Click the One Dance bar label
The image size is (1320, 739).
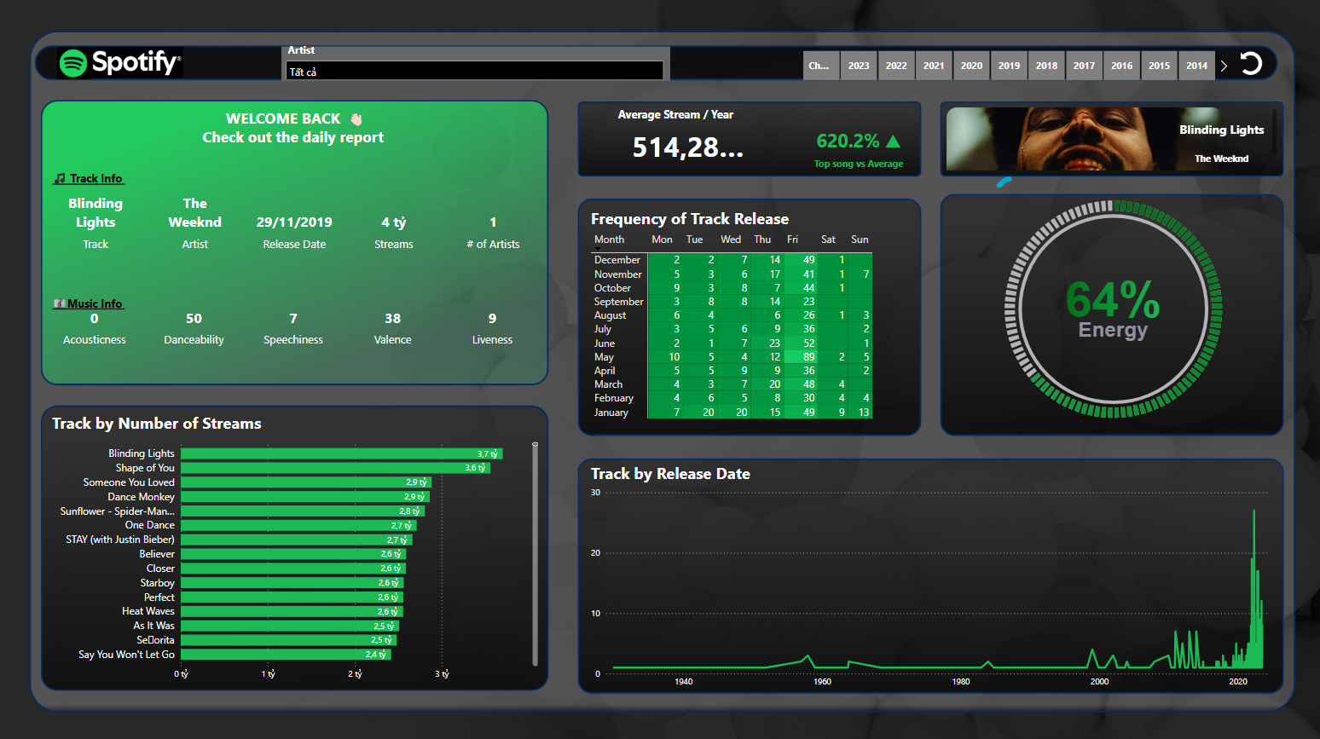tap(149, 525)
